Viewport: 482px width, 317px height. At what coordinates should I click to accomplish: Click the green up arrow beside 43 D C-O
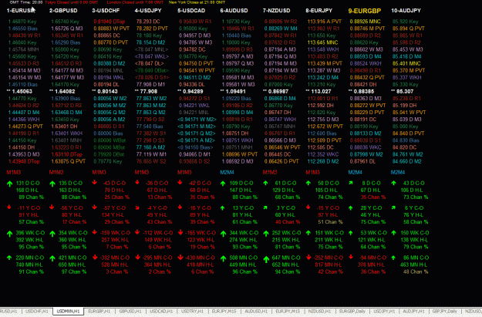click(393, 183)
